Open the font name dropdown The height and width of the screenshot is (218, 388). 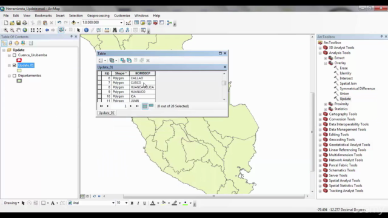pos(113,203)
